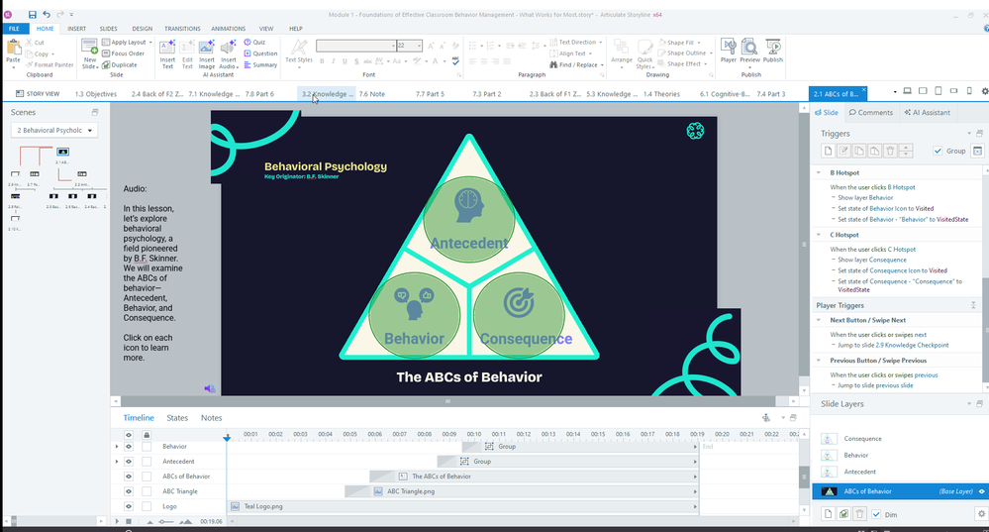Create a new trigger in Triggers panel
989x532 pixels.
(829, 151)
